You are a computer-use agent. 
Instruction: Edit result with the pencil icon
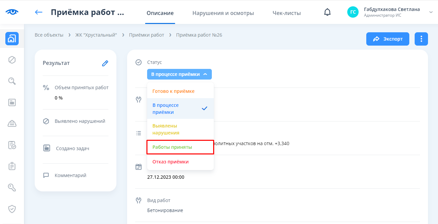pos(105,63)
